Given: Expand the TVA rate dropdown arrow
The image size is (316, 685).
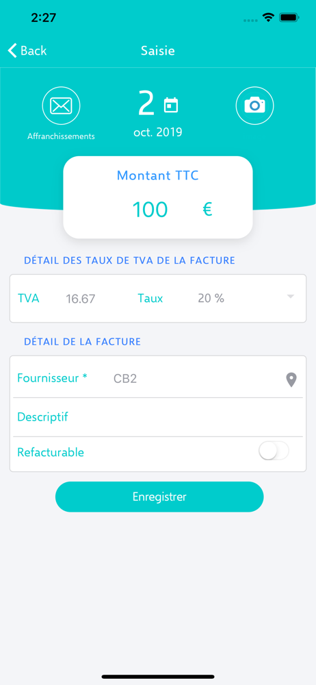Looking at the screenshot, I should [291, 297].
